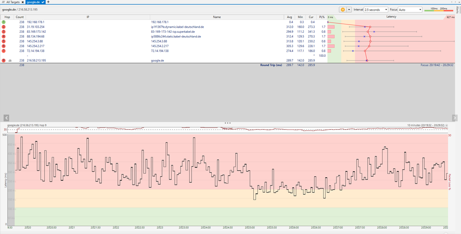461x234 pixels.
Task: Click hostname ip1f1367fe.dynamic.kabel-deutschland.de
Action: click(178, 27)
